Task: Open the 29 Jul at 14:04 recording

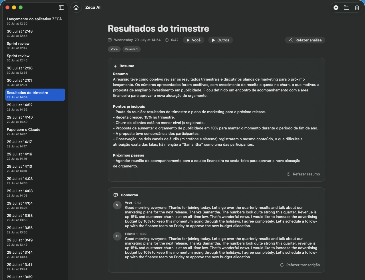Action: (35, 205)
